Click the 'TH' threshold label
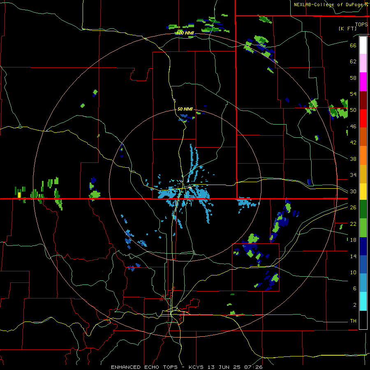370x370 pixels. click(353, 321)
